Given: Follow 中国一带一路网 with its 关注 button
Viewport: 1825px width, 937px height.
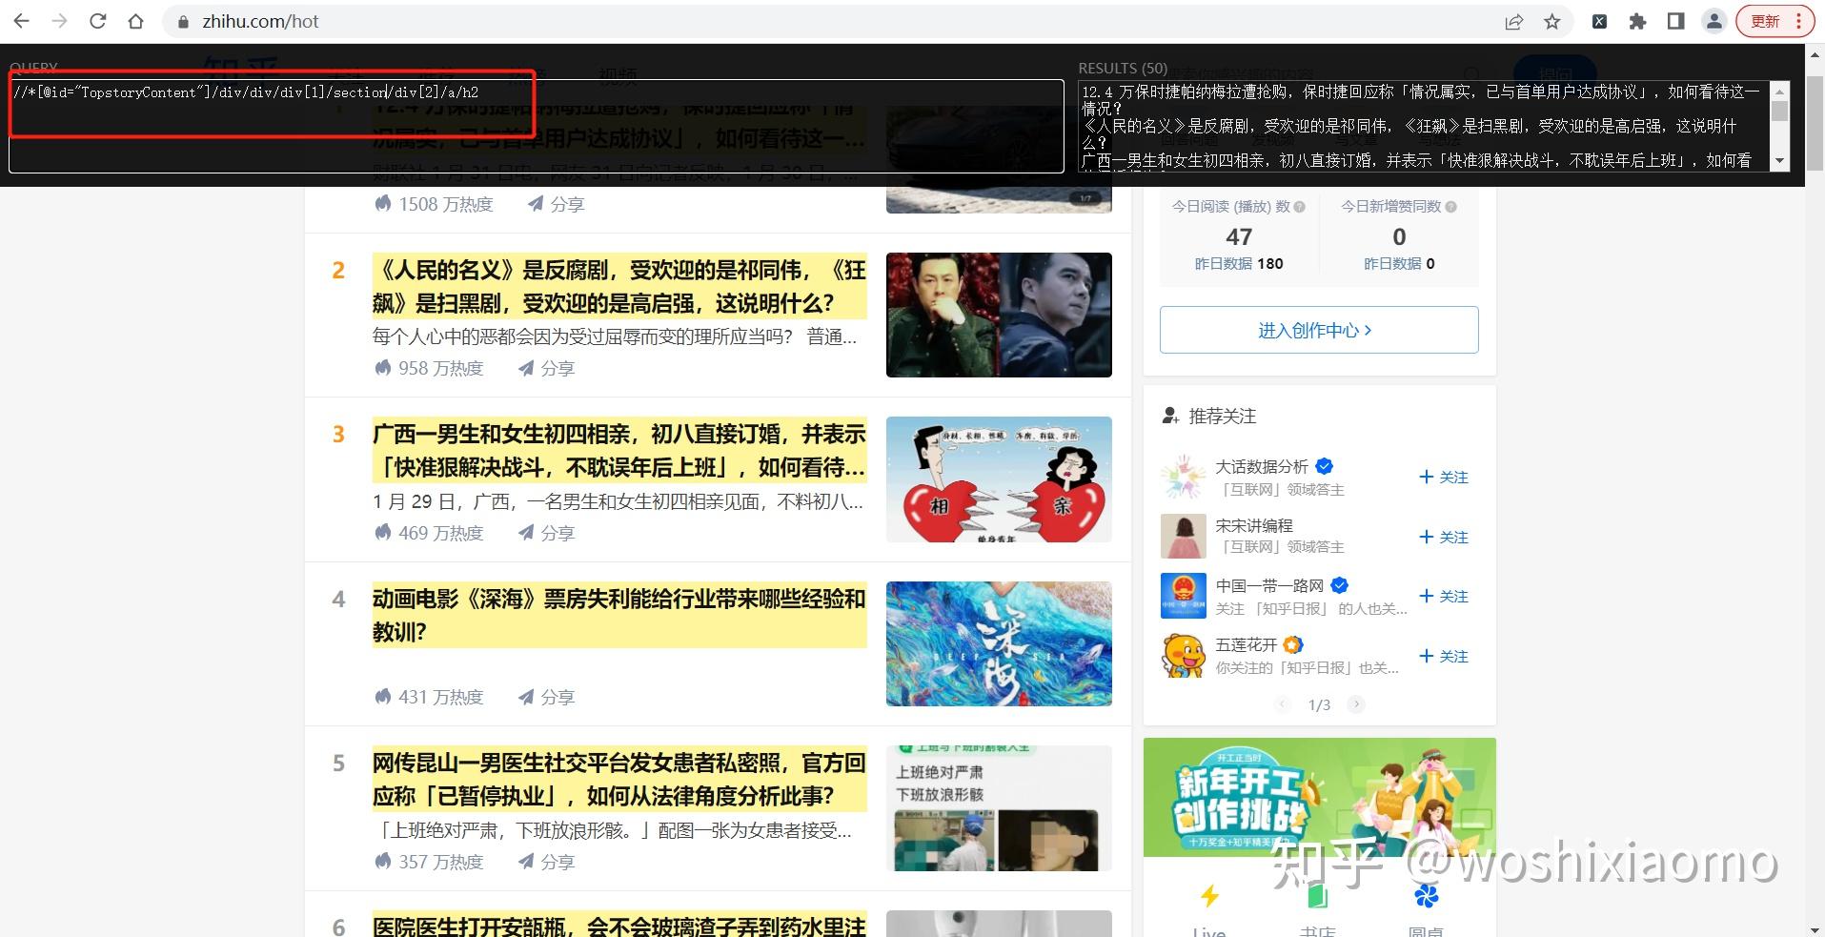Looking at the screenshot, I should 1443,596.
